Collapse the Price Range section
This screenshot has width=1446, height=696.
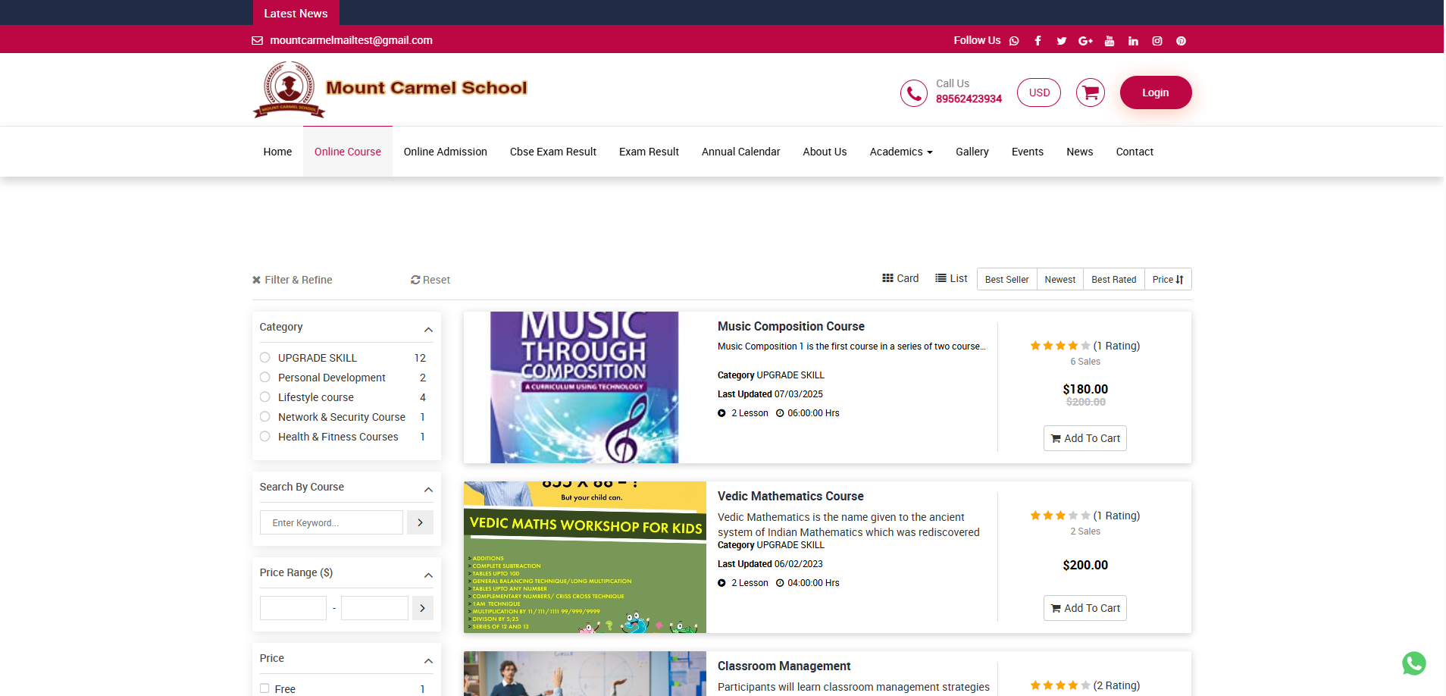[428, 575]
